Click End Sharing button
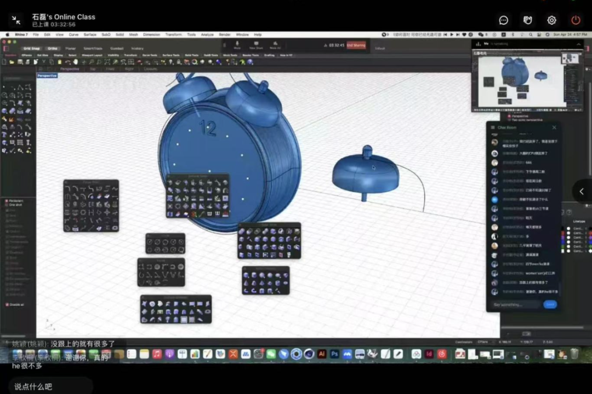The width and height of the screenshot is (592, 394). tap(356, 45)
